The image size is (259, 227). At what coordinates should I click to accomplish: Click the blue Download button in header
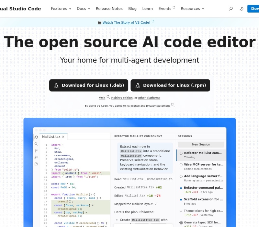coord(253,9)
